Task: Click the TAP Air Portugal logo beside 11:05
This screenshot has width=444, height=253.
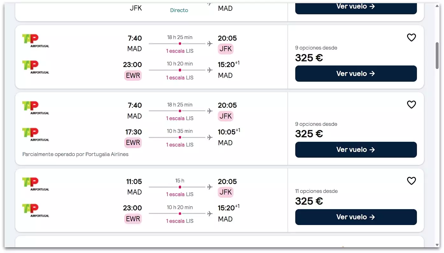Action: click(x=35, y=184)
